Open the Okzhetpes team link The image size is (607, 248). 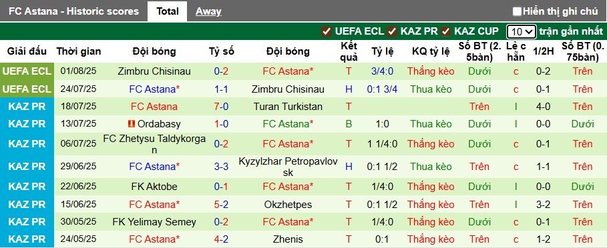pos(288,205)
